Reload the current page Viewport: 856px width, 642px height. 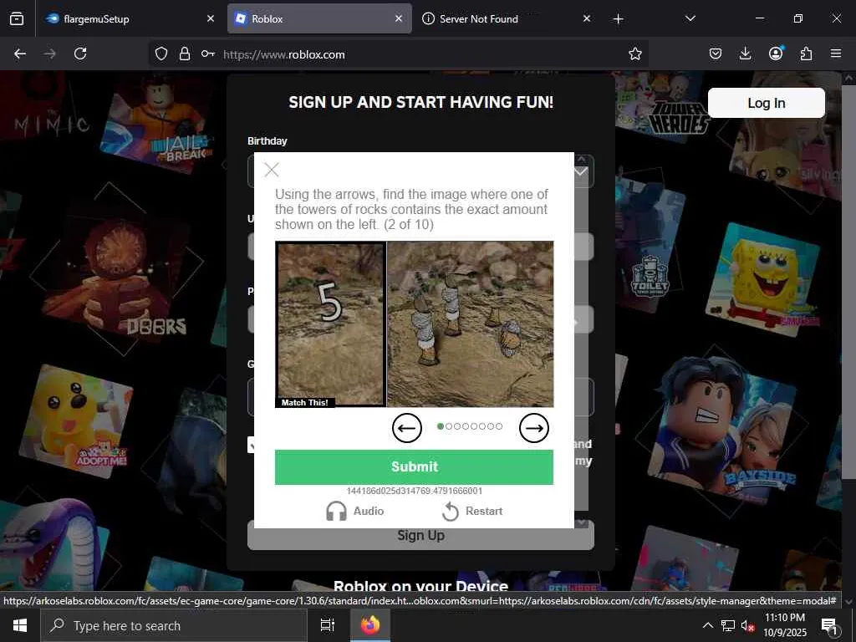click(80, 53)
